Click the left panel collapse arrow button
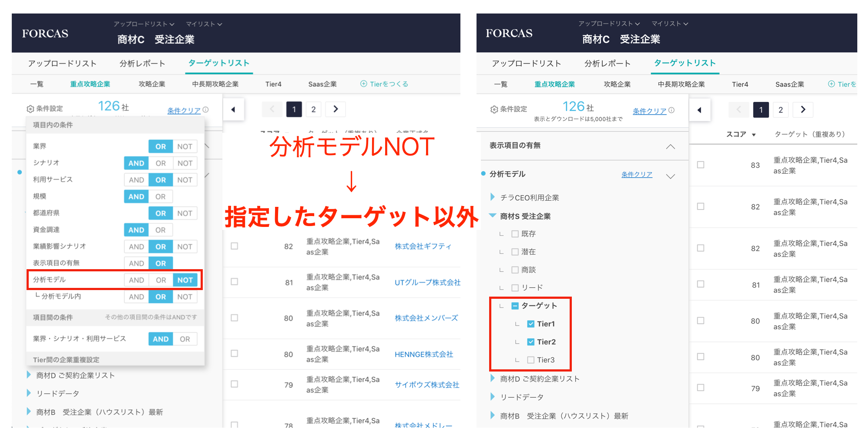 pos(233,110)
